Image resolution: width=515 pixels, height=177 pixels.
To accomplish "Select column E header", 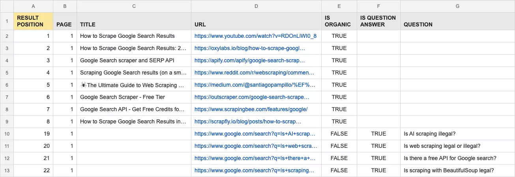I will (339, 6).
